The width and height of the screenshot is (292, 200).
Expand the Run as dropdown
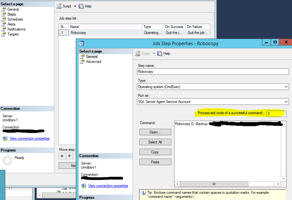(286, 102)
